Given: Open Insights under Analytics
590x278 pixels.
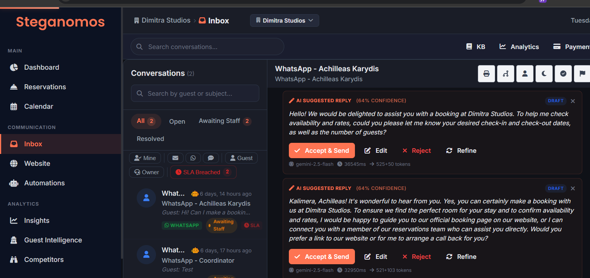Looking at the screenshot, I should (61, 221).
